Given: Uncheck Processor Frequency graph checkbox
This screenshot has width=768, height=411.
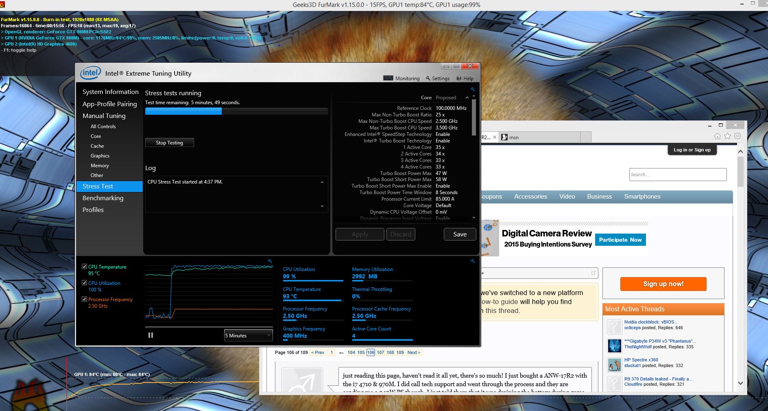Looking at the screenshot, I should tap(85, 299).
